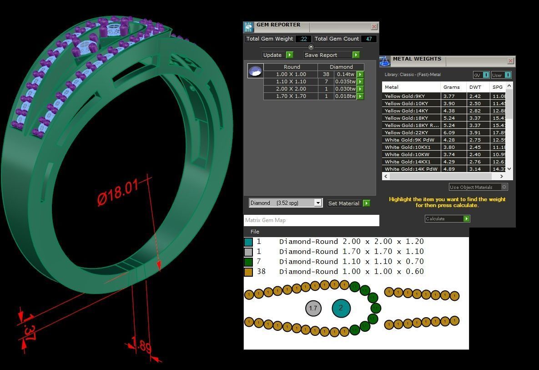
Task: Open the File menu in Gem Map
Action: [x=255, y=232]
